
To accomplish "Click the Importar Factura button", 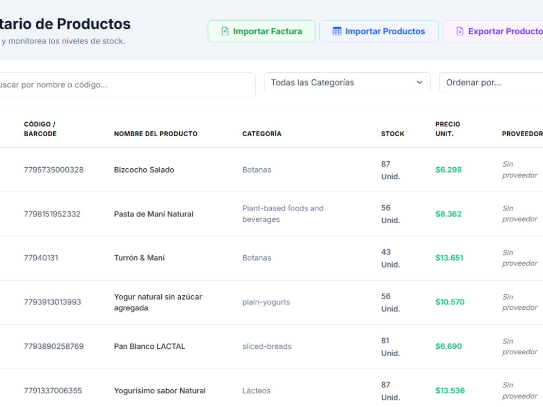I will pyautogui.click(x=262, y=31).
